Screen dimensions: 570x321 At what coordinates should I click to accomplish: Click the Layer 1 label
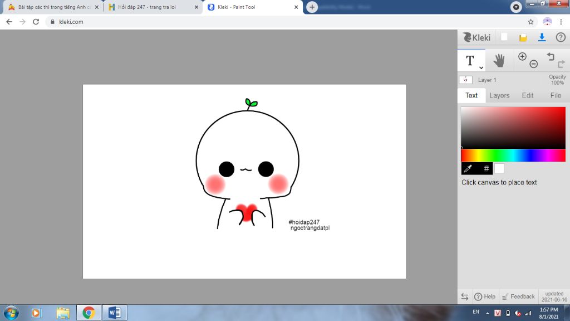pyautogui.click(x=487, y=80)
